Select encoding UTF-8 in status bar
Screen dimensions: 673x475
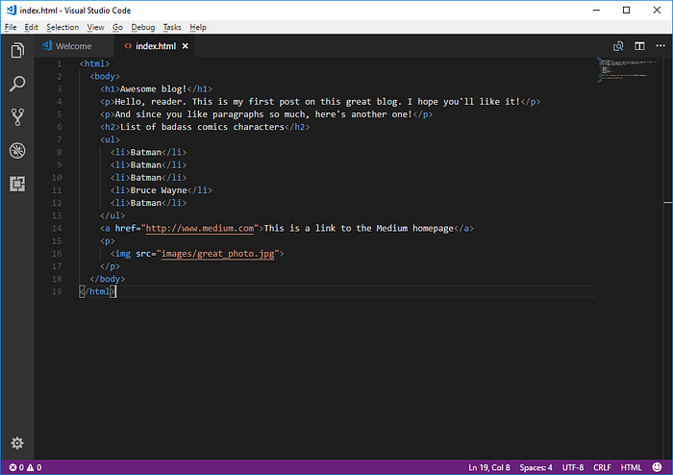coord(573,467)
